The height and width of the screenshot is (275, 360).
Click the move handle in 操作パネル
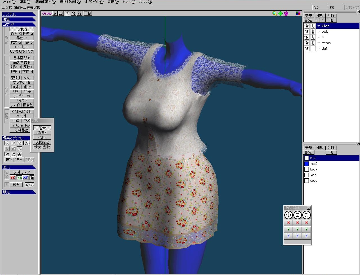tap(288, 215)
